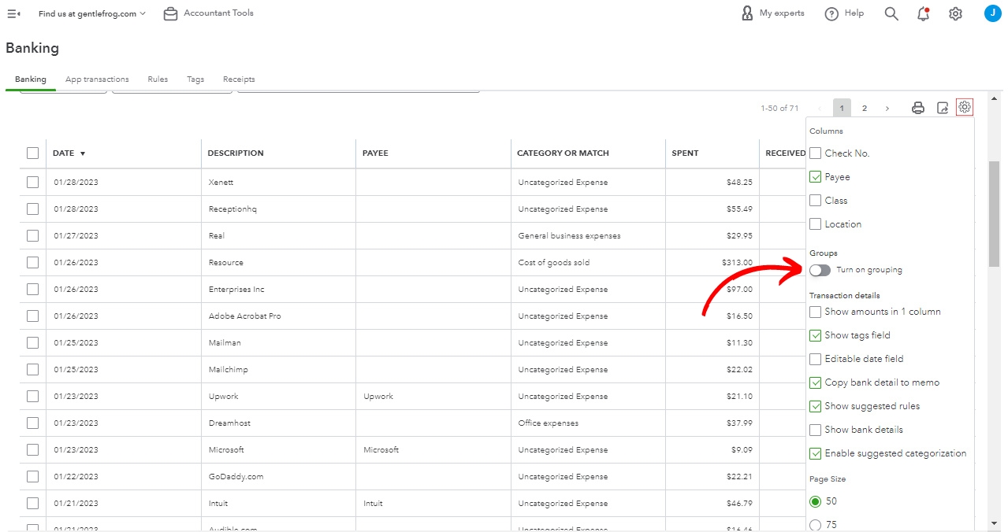Screen dimensions: 1008x532
Task: Open the print icon above the table
Action: pos(917,108)
